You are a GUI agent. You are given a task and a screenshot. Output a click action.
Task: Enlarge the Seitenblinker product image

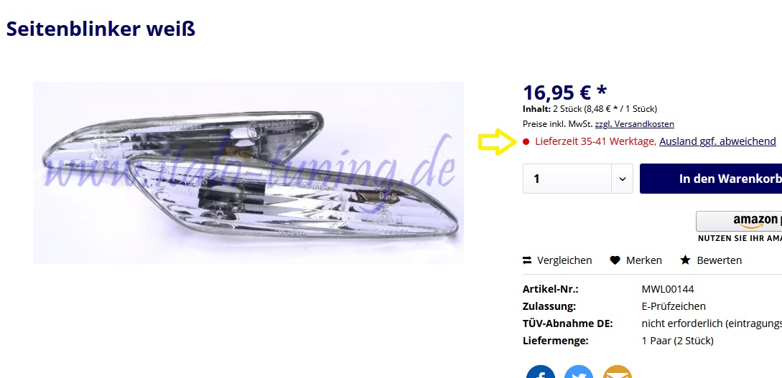[248, 173]
